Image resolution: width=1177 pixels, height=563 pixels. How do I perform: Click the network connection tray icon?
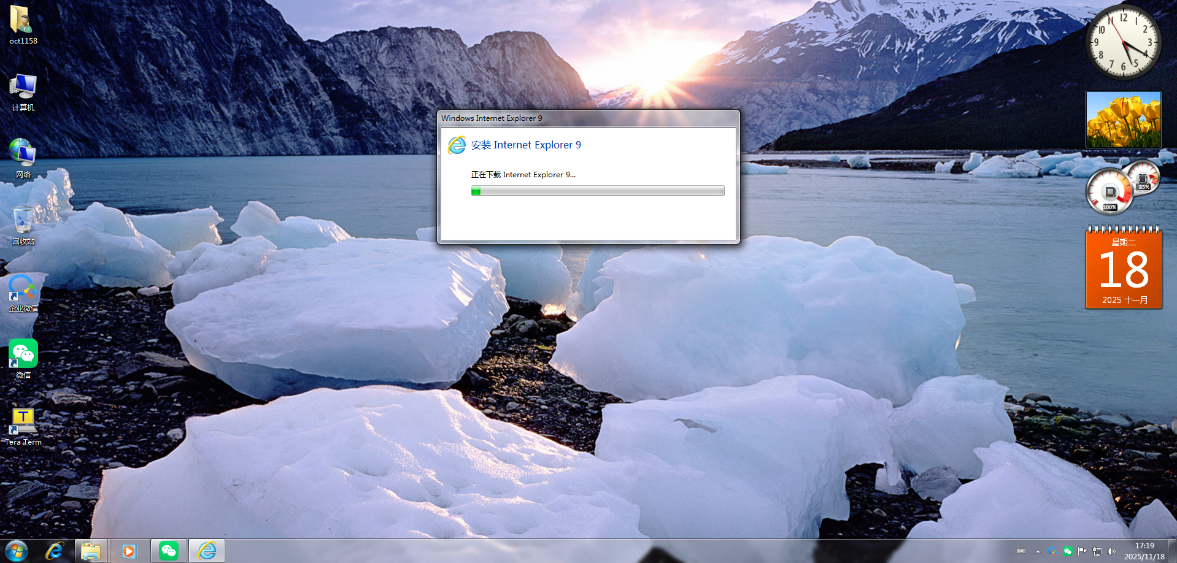pyautogui.click(x=1097, y=551)
